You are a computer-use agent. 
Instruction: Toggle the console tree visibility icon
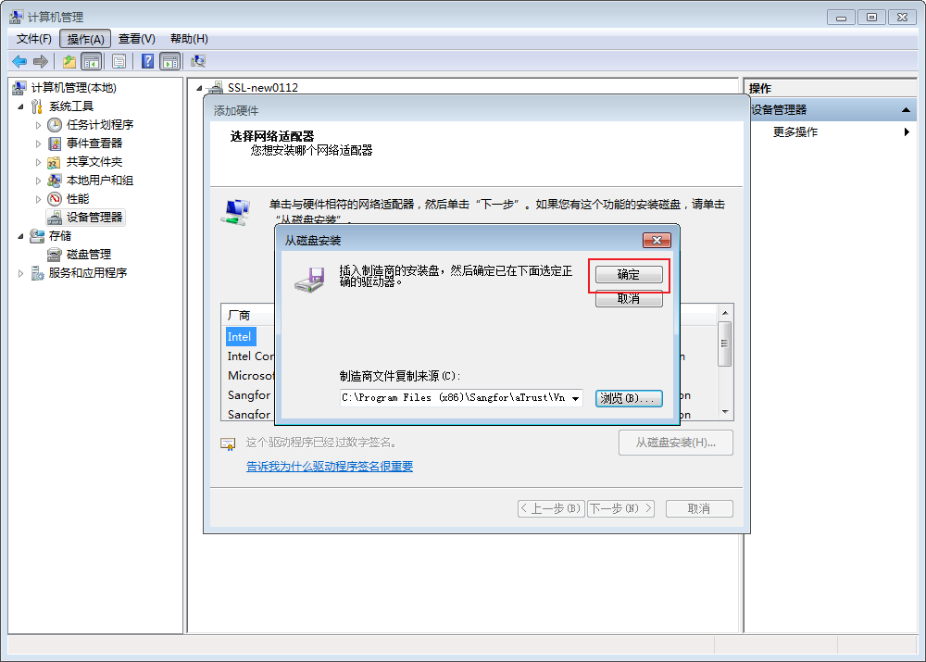coord(89,61)
